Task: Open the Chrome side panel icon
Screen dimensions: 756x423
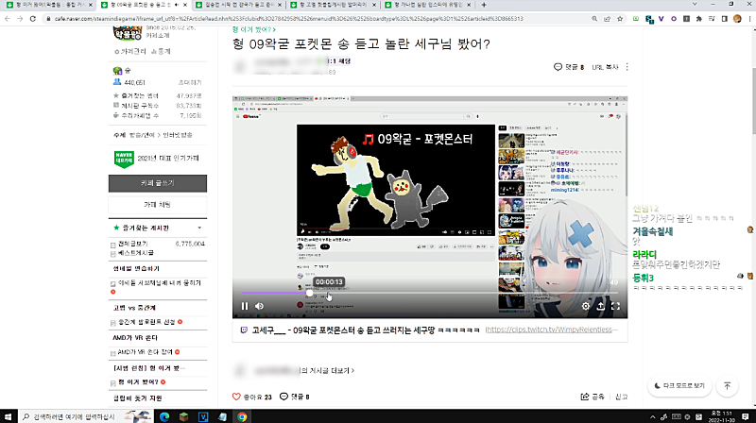Action: [724, 19]
